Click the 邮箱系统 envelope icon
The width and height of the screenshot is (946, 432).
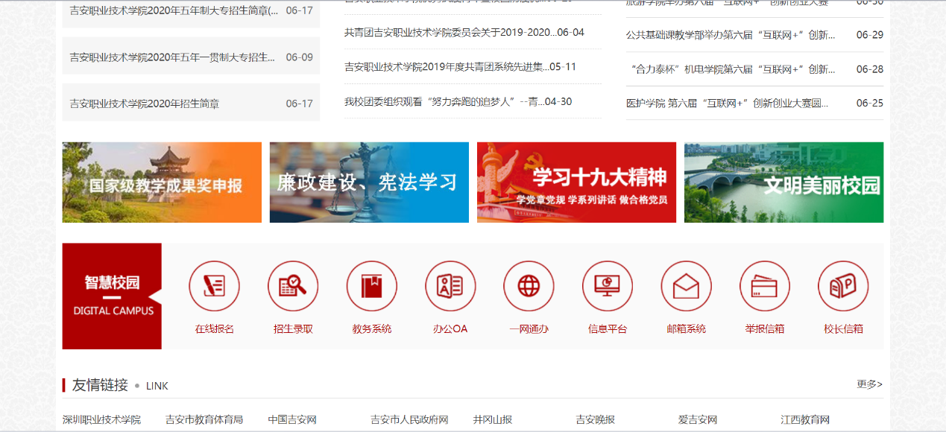point(686,286)
